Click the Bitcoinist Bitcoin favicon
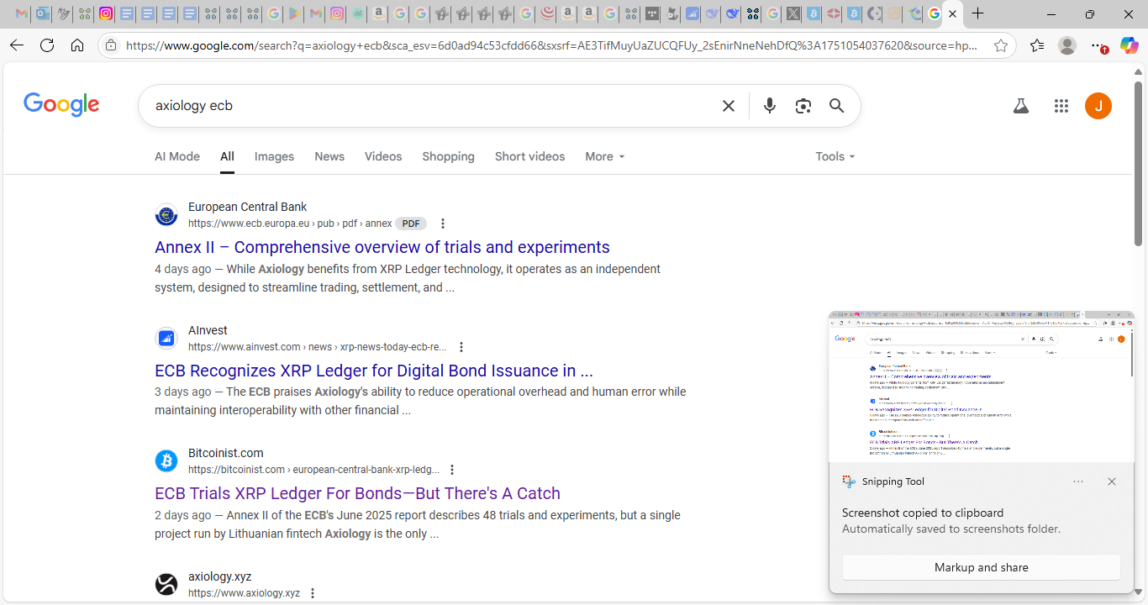 pos(166,461)
